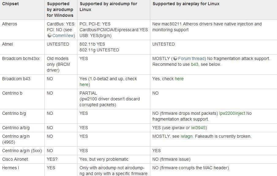The image size is (277, 176).
Task: Click the Hermes I chipset name
Action: 10,168
